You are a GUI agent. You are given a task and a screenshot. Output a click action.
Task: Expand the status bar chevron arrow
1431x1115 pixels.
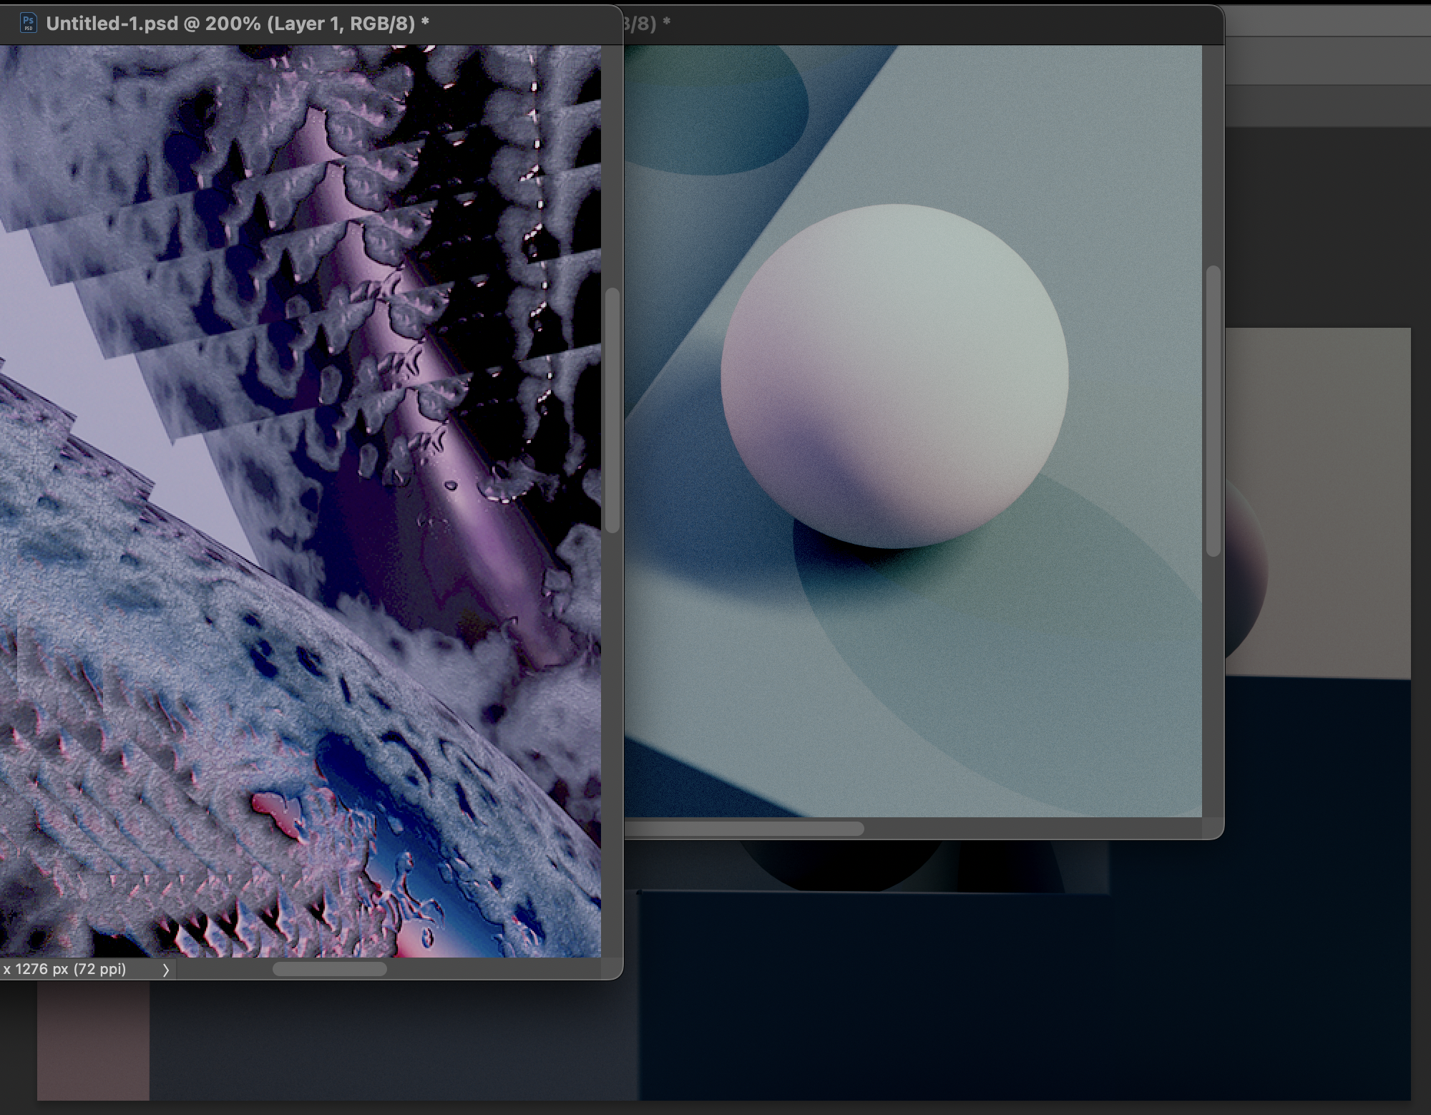165,970
